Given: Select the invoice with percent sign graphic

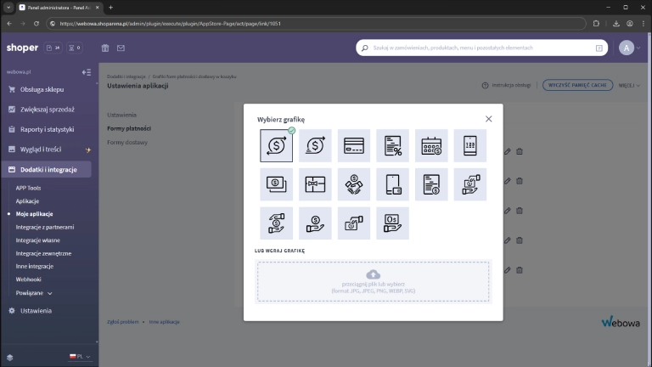Looking at the screenshot, I should pyautogui.click(x=392, y=145).
